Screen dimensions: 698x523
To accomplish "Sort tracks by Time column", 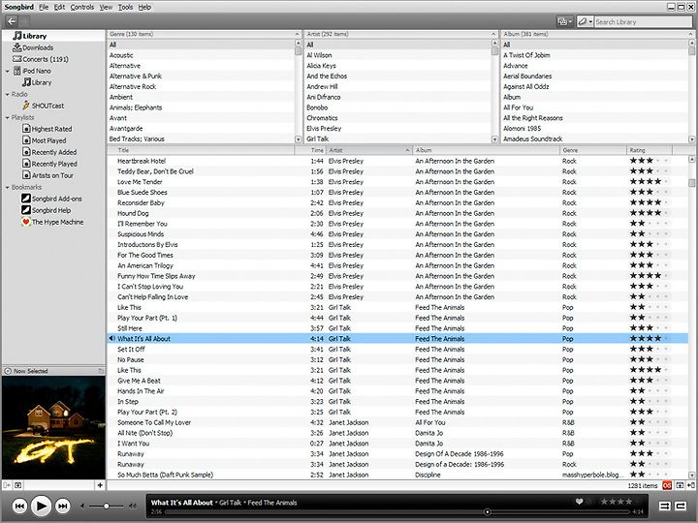I will [310, 150].
